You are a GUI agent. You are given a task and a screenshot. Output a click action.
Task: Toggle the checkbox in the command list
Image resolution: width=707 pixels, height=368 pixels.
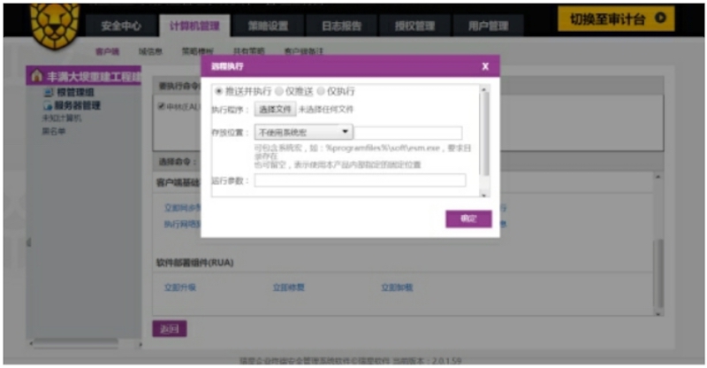[x=161, y=106]
